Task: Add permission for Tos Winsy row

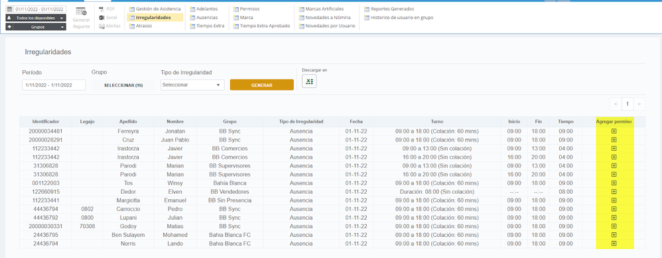Action: (614, 183)
